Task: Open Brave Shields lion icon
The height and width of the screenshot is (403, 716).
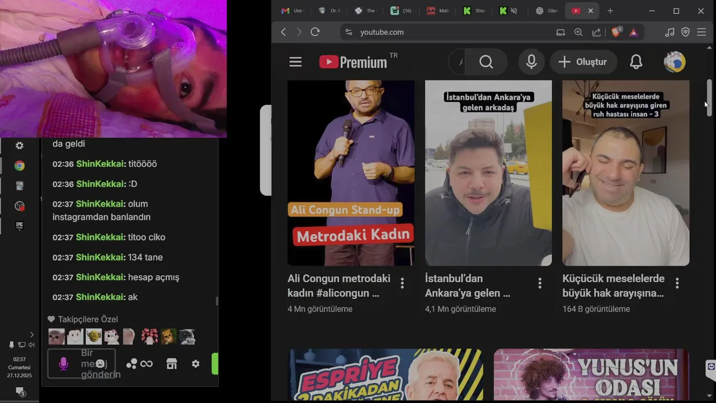Action: tap(616, 32)
